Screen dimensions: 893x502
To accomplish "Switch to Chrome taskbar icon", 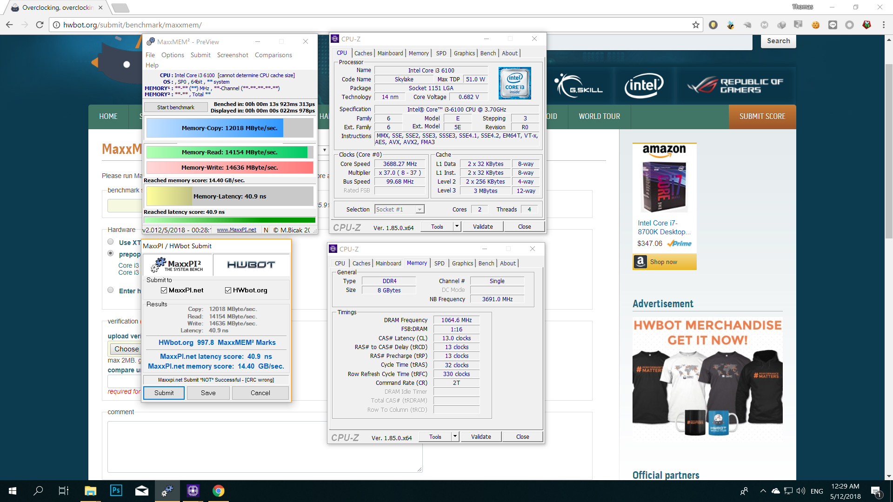I will pyautogui.click(x=219, y=491).
